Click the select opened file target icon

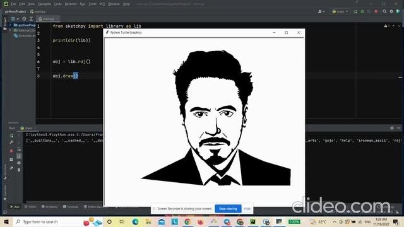(24, 18)
